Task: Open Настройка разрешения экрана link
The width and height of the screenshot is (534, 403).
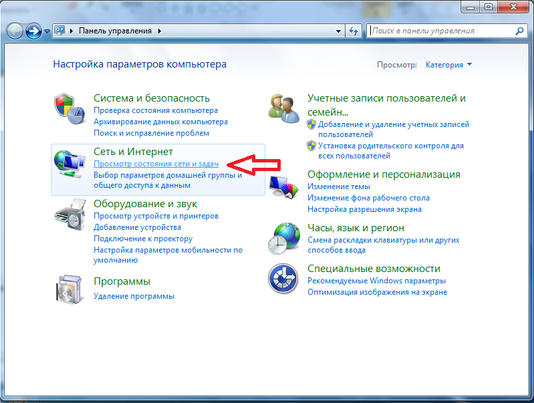Action: pyautogui.click(x=364, y=209)
